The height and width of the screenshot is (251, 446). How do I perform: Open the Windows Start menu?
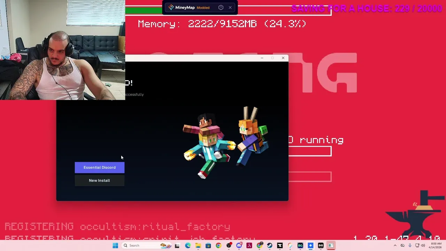[x=115, y=245]
